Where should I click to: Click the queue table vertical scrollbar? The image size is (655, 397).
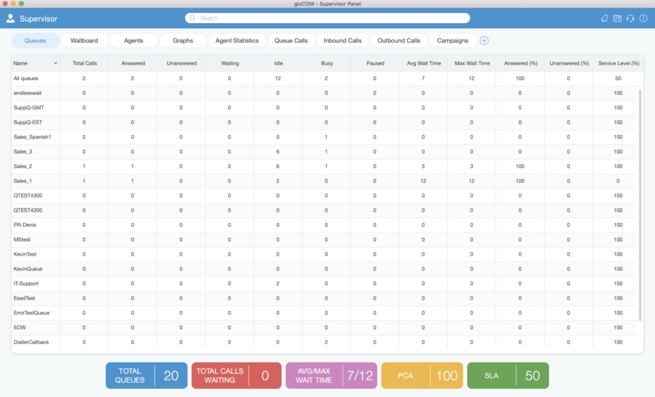click(x=640, y=205)
